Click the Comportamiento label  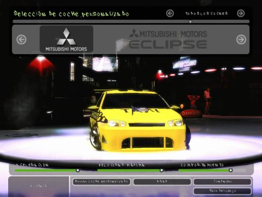[x=202, y=165]
